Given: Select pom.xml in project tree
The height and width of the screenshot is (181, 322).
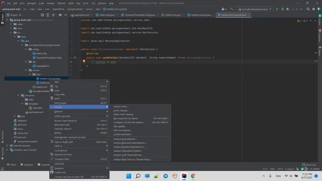Looking at the screenshot, I should [x=20, y=137].
